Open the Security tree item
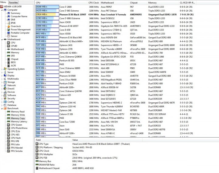 pos(11,98)
